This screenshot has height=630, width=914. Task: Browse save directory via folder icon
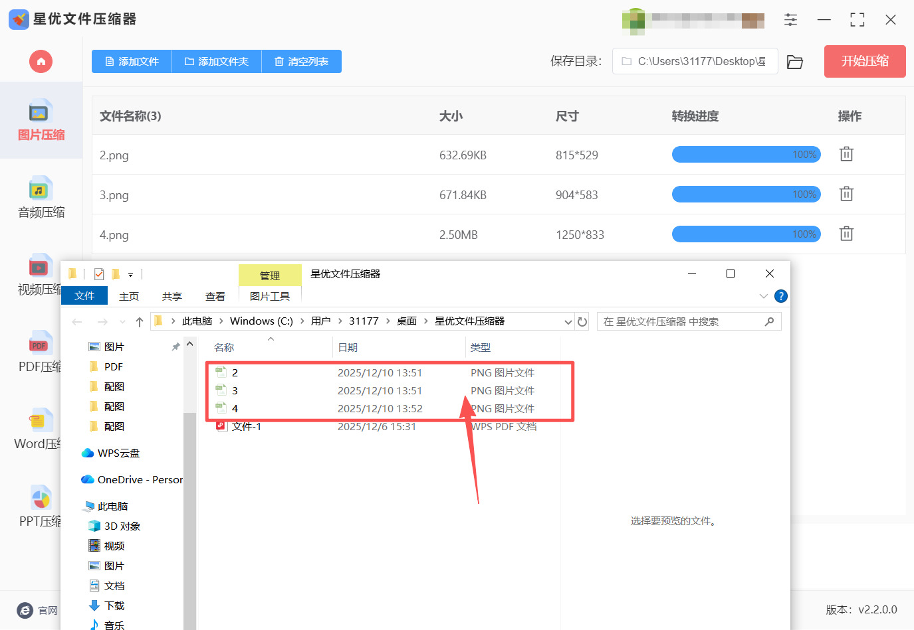click(794, 62)
